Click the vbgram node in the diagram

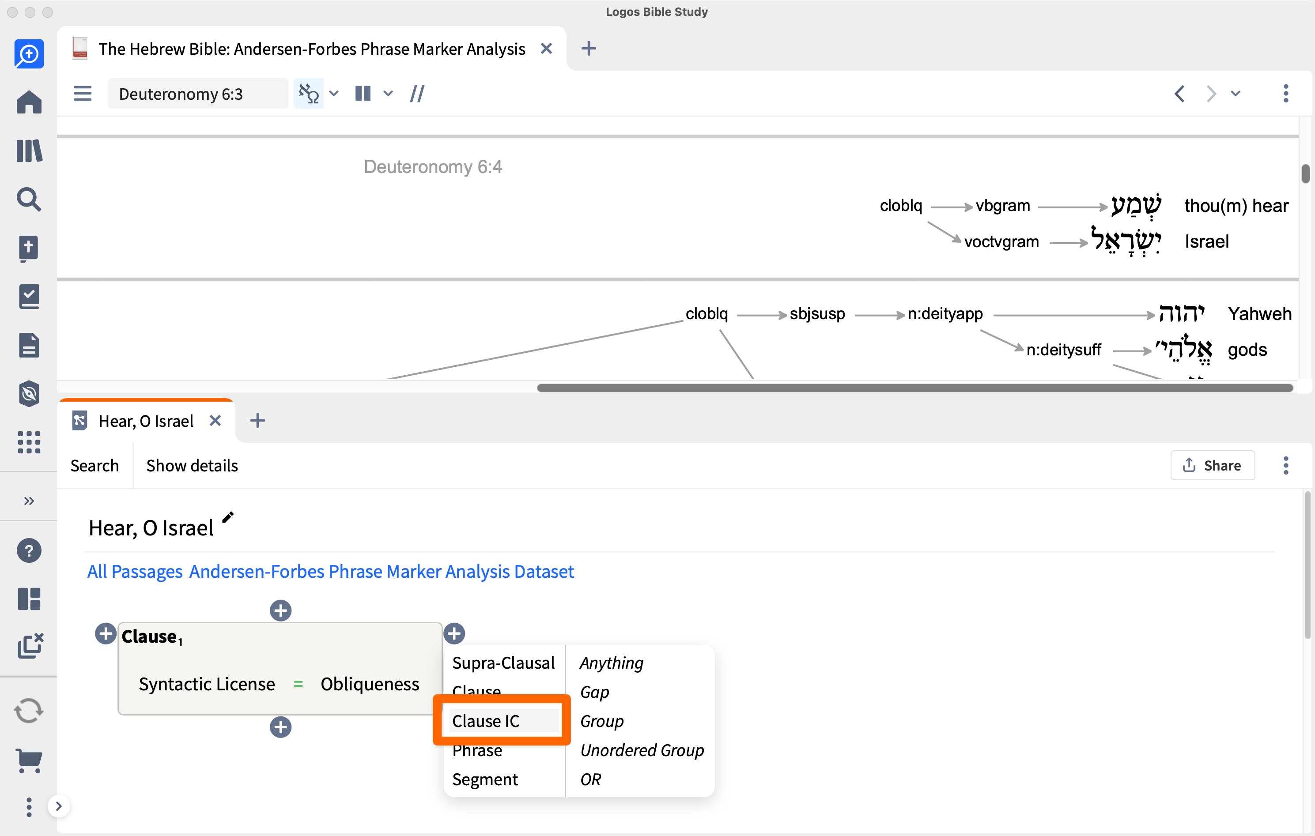click(1003, 205)
